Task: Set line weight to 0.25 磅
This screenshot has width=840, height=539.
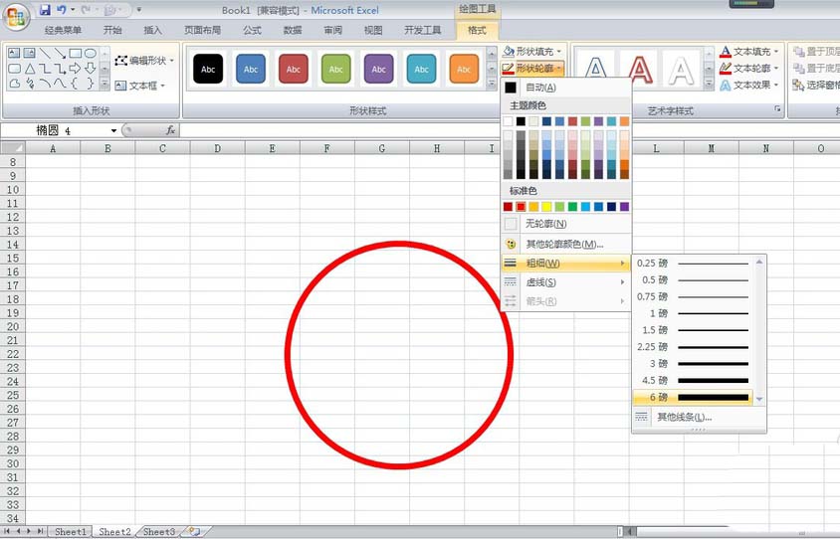Action: click(694, 263)
